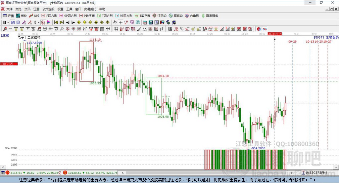Open the calculator icon
This screenshot has width=339, height=183.
coord(151,22)
